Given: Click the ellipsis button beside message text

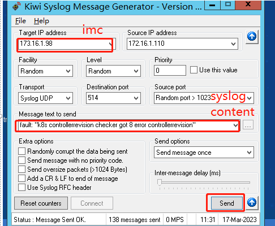Looking at the screenshot, I should click(248, 125).
